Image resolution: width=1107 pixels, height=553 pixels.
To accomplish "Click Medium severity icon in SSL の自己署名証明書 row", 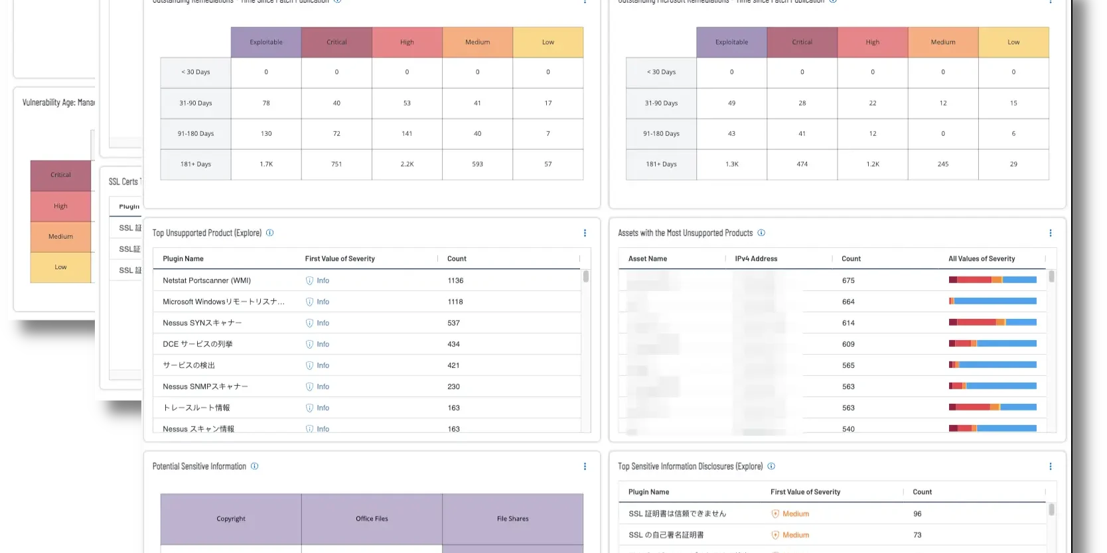I will (775, 535).
